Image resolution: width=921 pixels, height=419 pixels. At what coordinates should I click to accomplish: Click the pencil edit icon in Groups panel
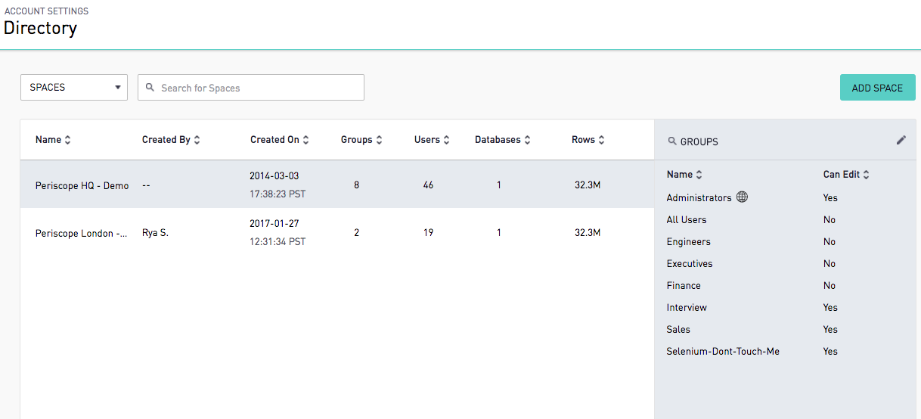pyautogui.click(x=901, y=140)
